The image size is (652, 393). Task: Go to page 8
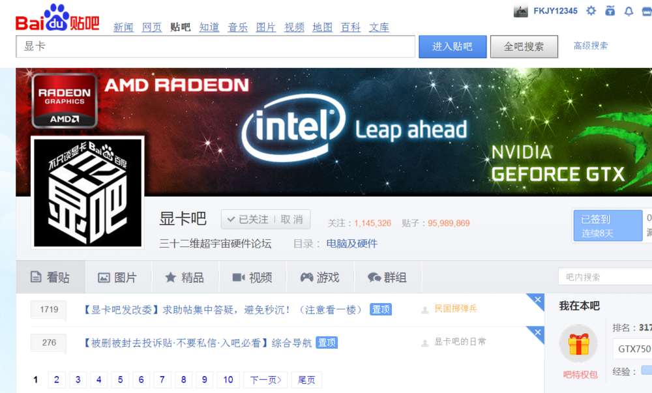point(183,380)
